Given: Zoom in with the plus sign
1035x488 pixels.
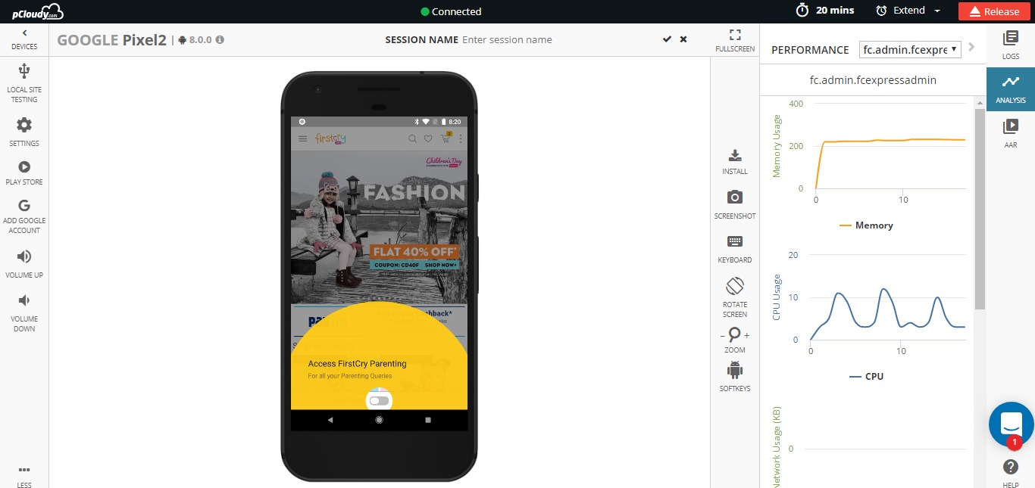Looking at the screenshot, I should click(x=747, y=335).
